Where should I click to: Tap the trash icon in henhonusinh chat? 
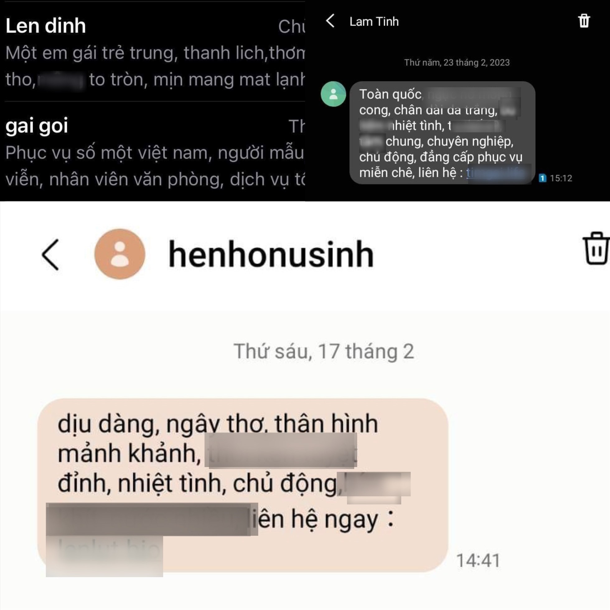[595, 248]
